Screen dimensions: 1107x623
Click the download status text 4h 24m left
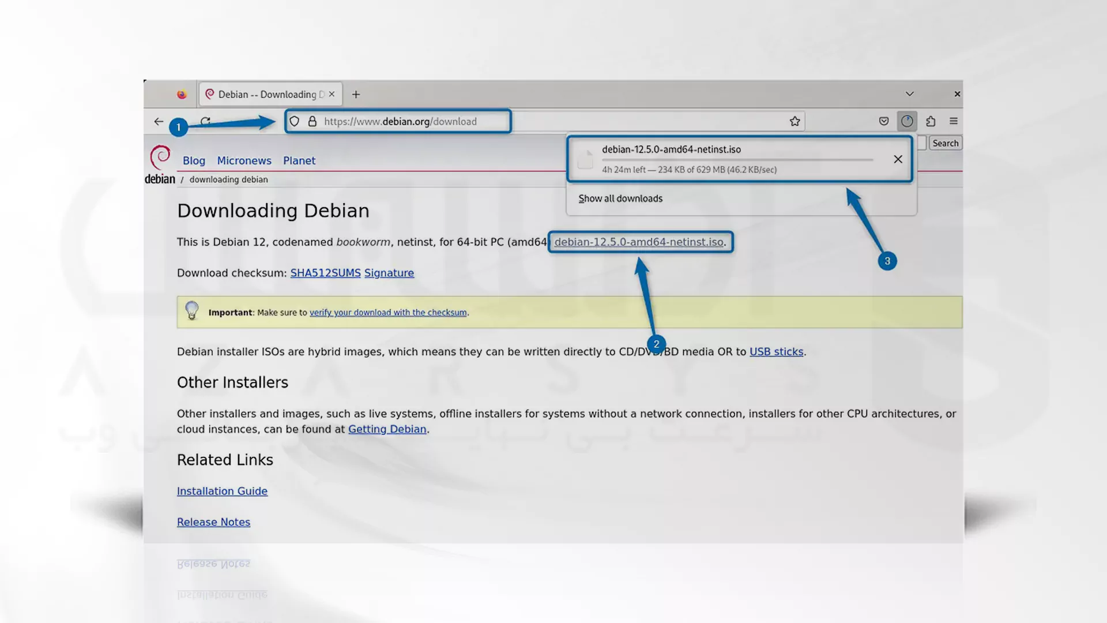[689, 170]
